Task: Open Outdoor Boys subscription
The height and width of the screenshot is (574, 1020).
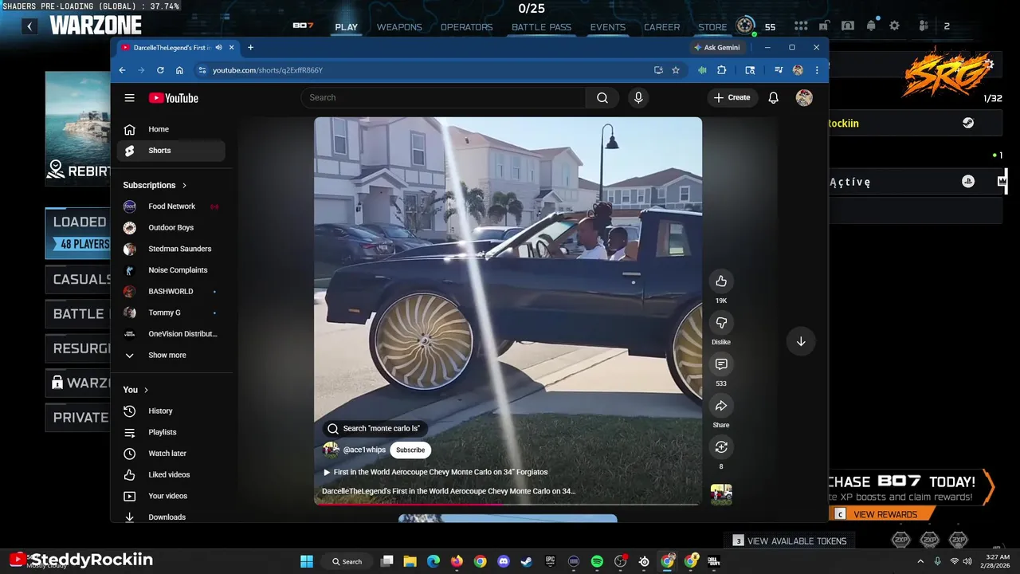Action: click(171, 227)
